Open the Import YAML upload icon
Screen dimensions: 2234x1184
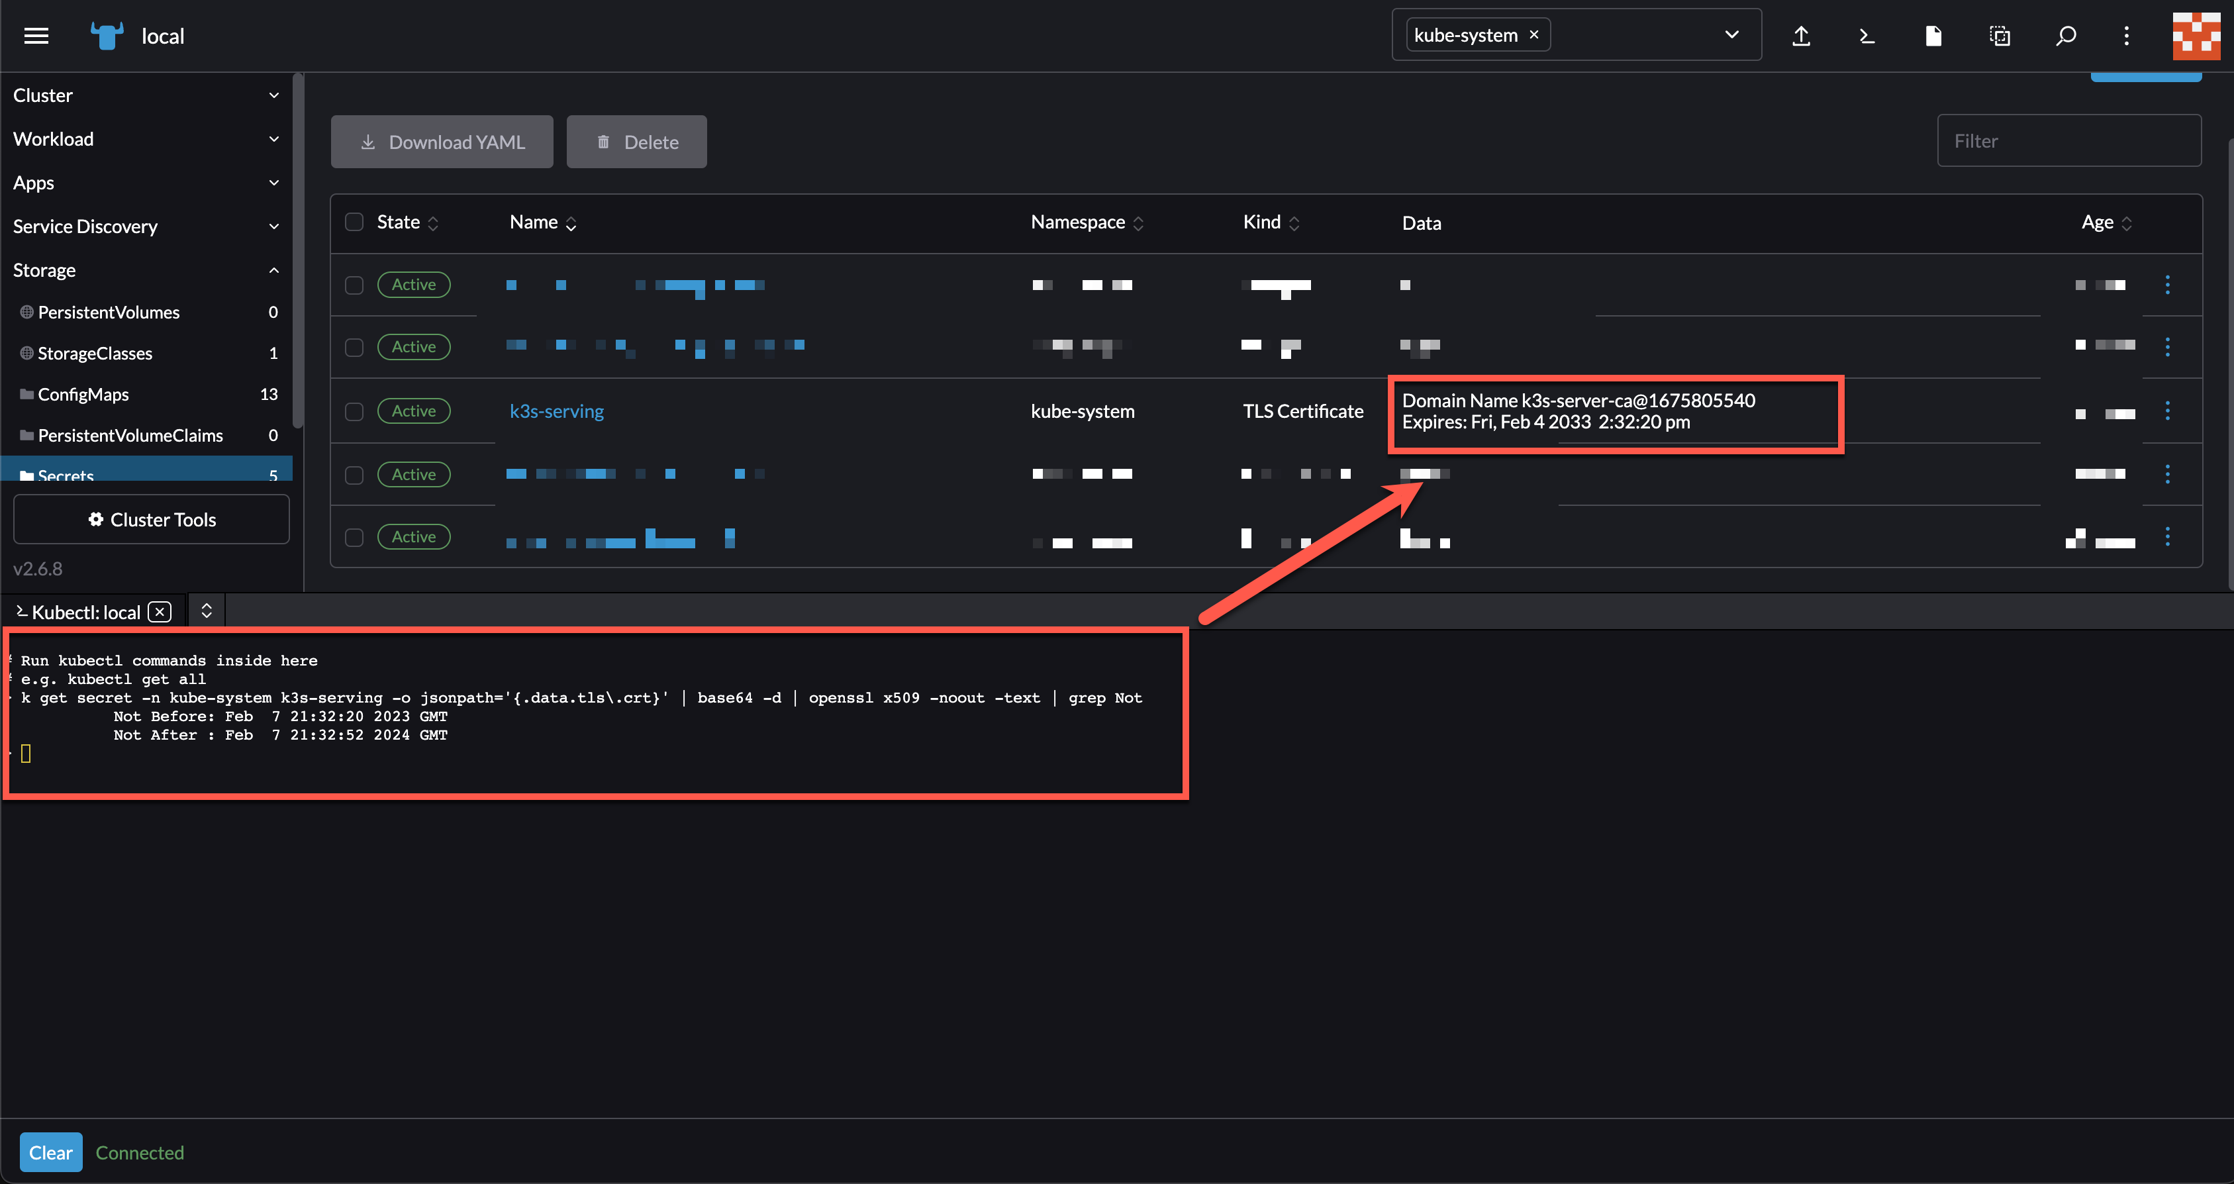[1801, 36]
